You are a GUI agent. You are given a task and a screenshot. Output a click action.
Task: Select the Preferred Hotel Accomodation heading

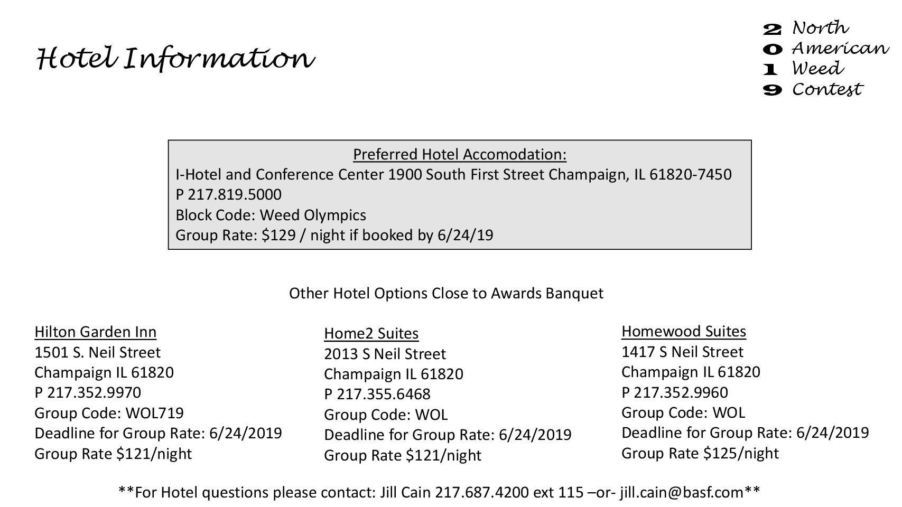[x=460, y=154]
